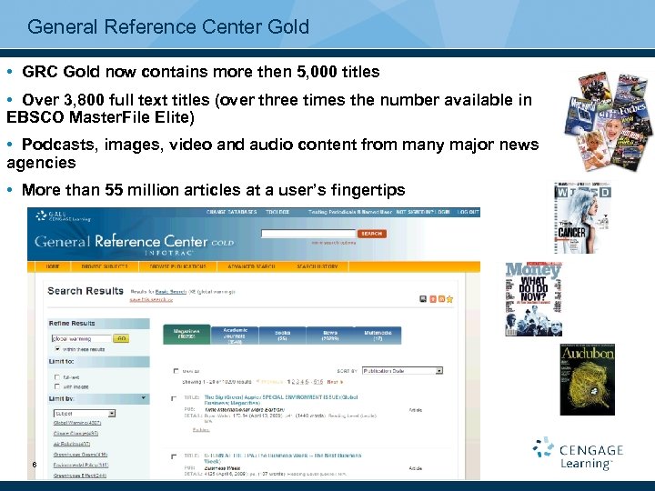Image resolution: width=655 pixels, height=491 pixels.
Task: Click the Next page link in pagination
Action: point(335,382)
